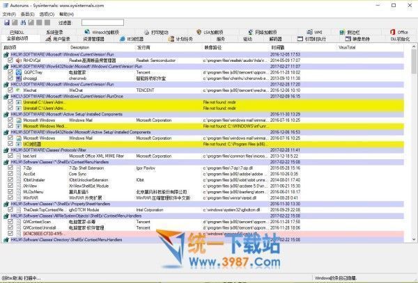Click the shield icon of the LSA加载项 tab

tap(199, 32)
